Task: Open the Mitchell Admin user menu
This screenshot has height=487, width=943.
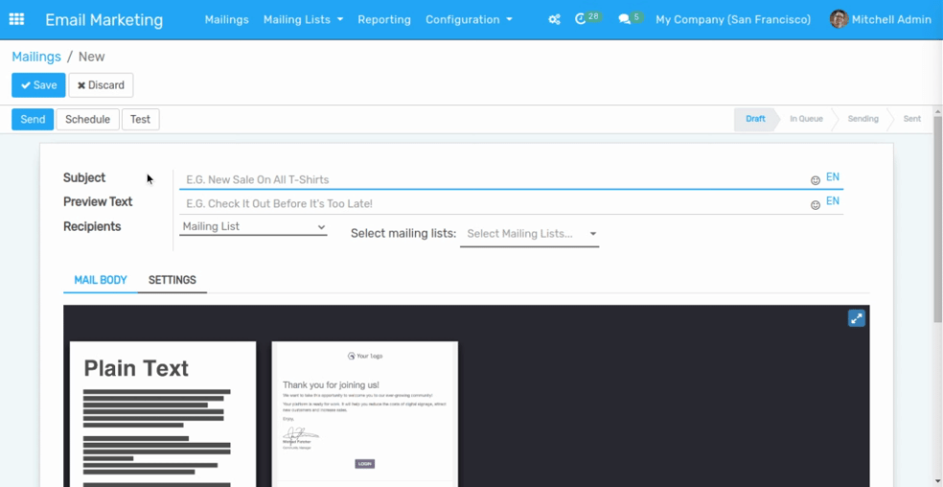Action: pos(881,19)
